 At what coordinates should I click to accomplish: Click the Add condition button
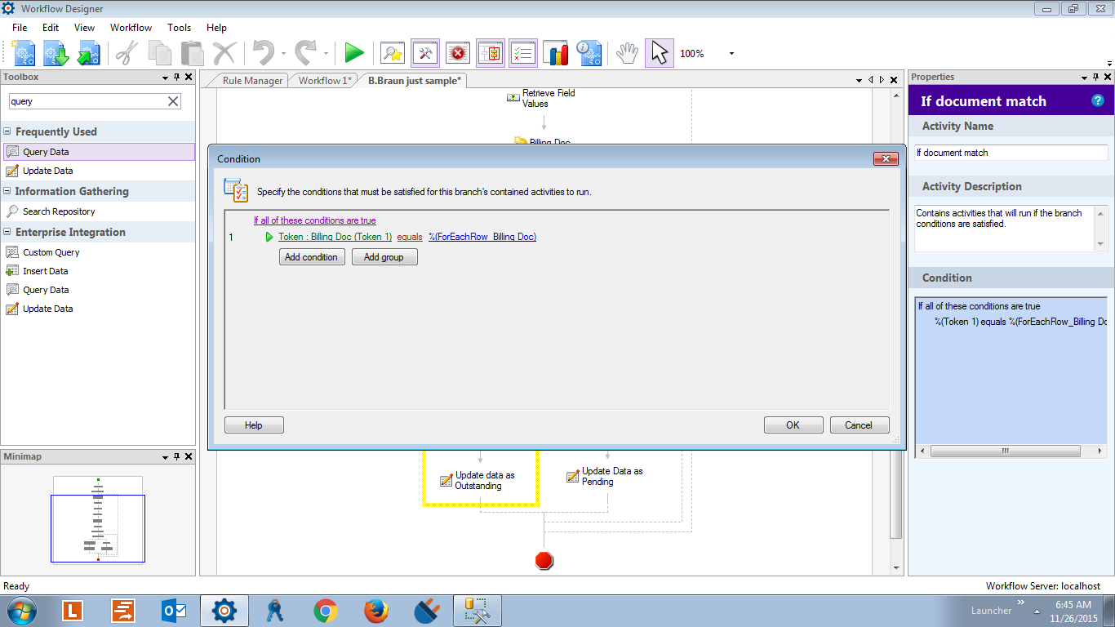(311, 257)
